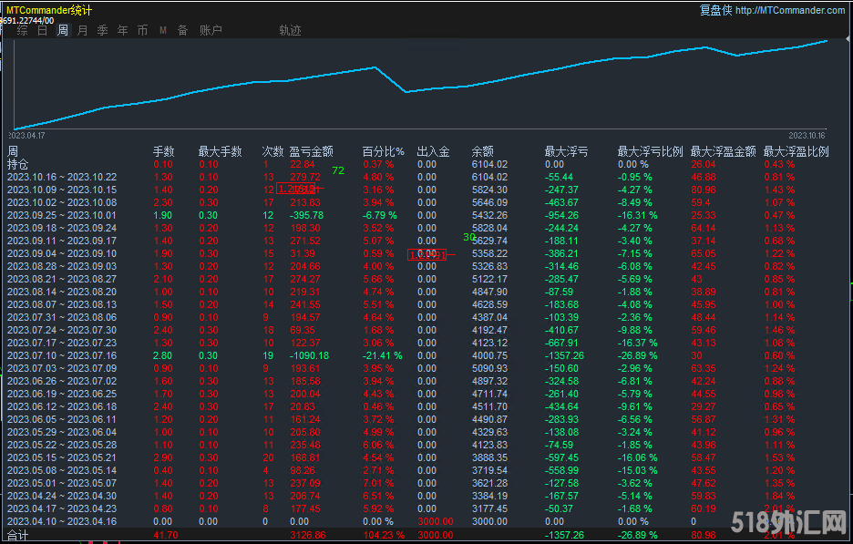Select the 2023.09.25 ~ 2023.10.01 week row

[62, 215]
